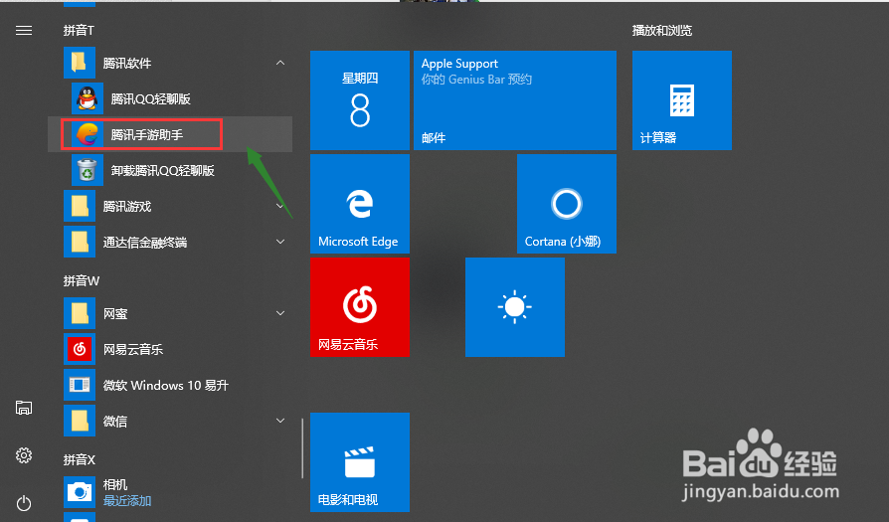The height and width of the screenshot is (522, 889).
Task: Click the 拼音X section header
Action: coord(80,459)
